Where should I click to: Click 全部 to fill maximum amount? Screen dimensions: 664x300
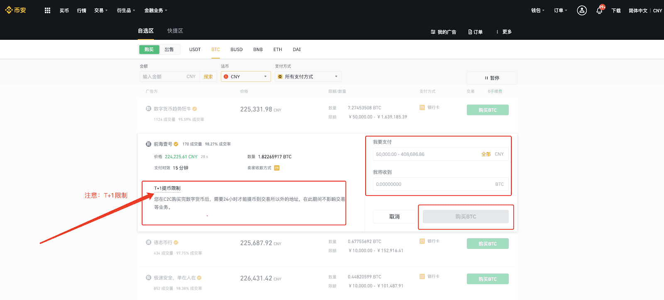486,154
